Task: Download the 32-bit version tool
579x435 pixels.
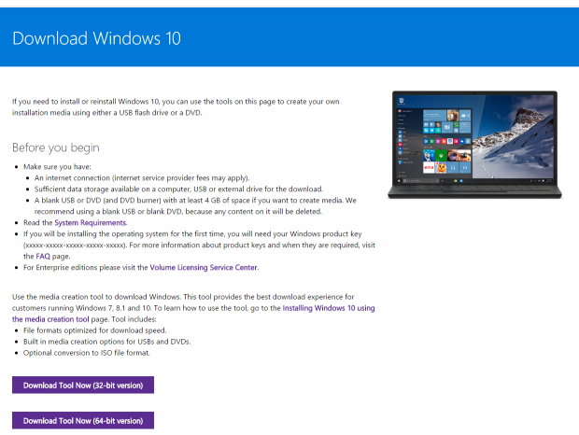Action: coord(83,385)
